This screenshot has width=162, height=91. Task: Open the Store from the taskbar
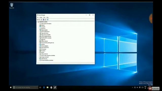tap(51, 87)
